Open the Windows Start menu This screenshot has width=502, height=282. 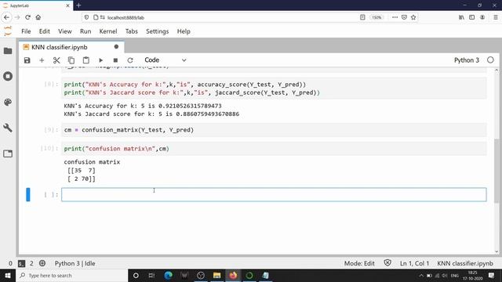[8, 275]
